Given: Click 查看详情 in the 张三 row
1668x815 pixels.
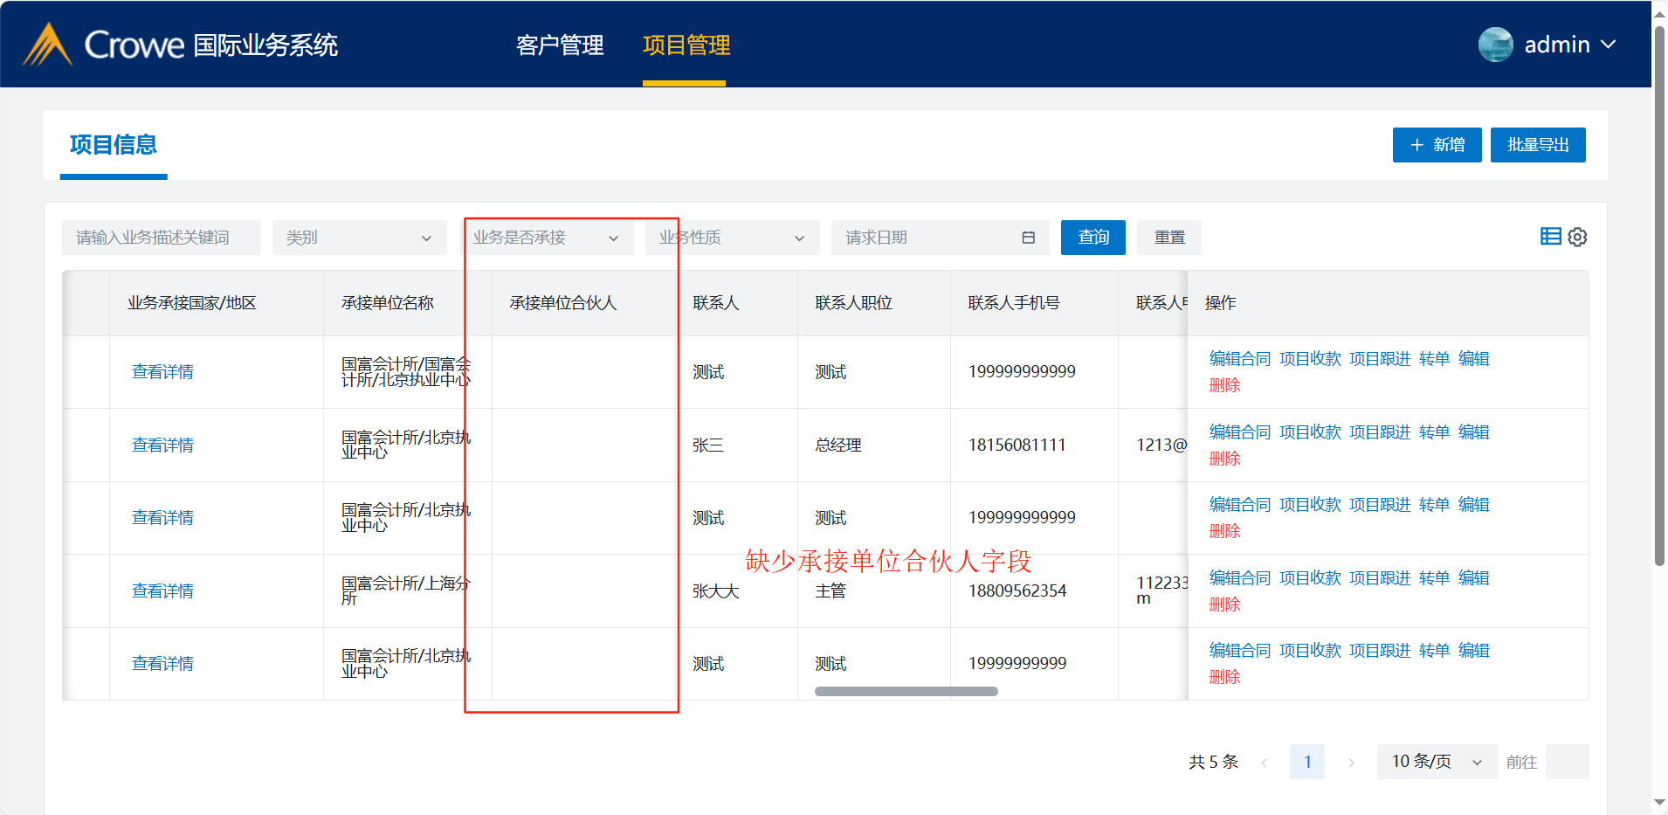Looking at the screenshot, I should coord(162,445).
